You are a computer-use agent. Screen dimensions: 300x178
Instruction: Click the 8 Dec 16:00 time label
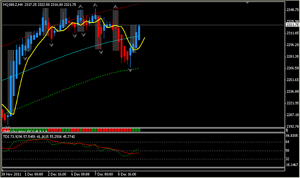coord(127,174)
